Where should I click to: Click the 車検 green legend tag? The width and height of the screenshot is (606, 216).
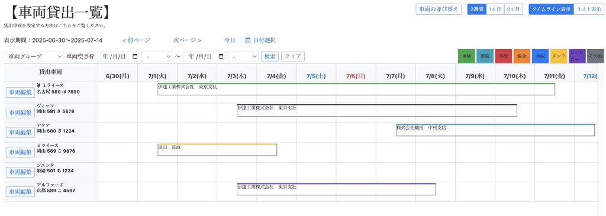click(x=466, y=56)
